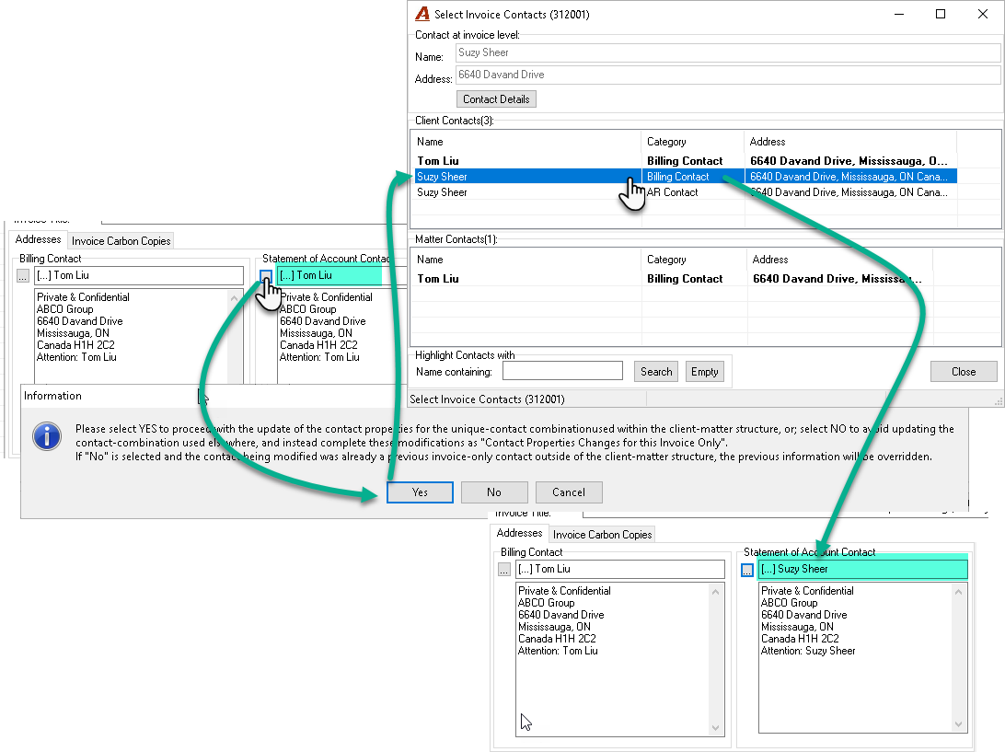Click the Name column header in Client Contacts
1005x752 pixels.
point(526,142)
